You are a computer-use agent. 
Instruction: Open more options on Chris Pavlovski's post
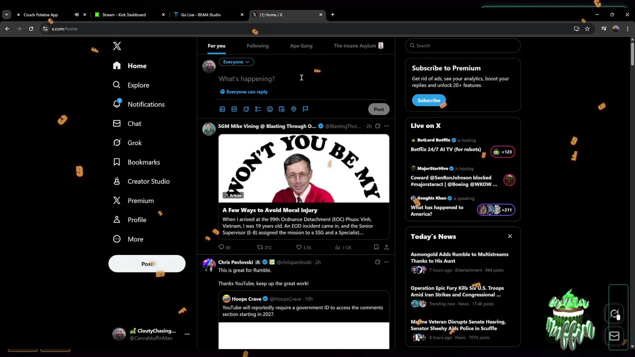click(386, 262)
